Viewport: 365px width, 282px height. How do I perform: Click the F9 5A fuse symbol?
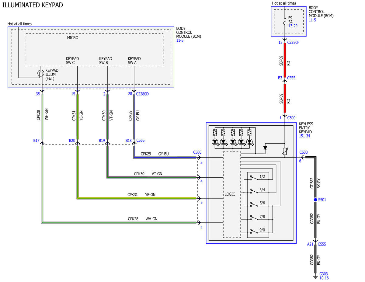[284, 22]
